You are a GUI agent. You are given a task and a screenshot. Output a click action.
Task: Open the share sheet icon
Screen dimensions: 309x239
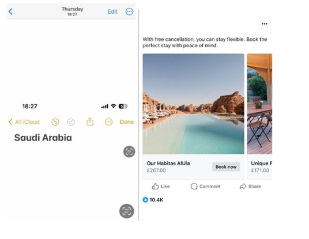tap(90, 122)
